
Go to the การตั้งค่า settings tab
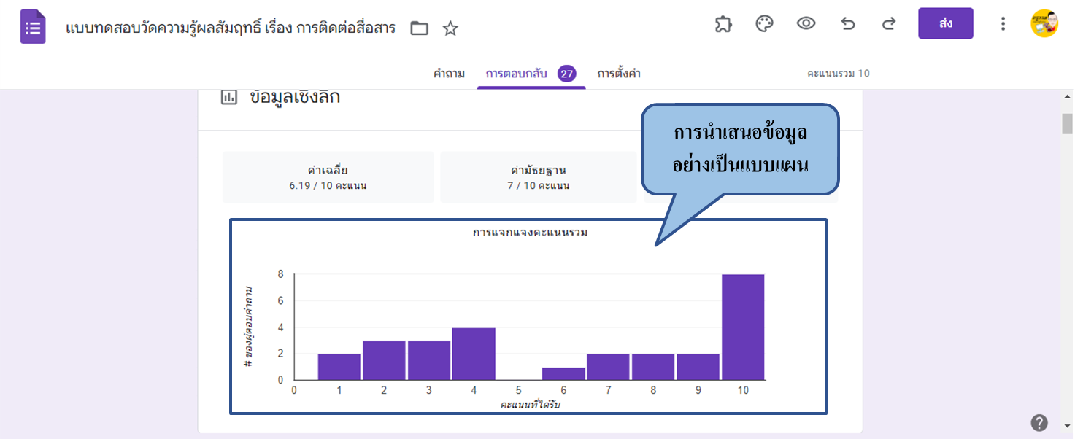(619, 74)
